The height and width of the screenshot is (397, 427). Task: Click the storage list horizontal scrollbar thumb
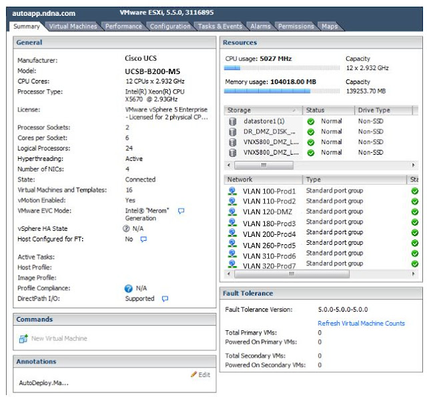pyautogui.click(x=264, y=165)
